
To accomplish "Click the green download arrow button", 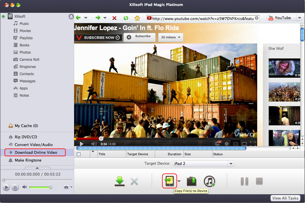I will pos(119,181).
